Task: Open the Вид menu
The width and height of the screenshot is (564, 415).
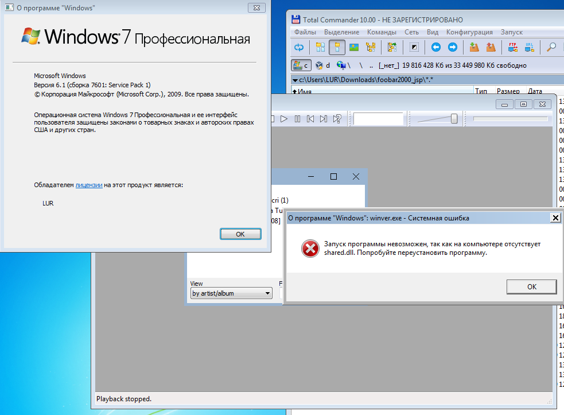Action: 433,32
